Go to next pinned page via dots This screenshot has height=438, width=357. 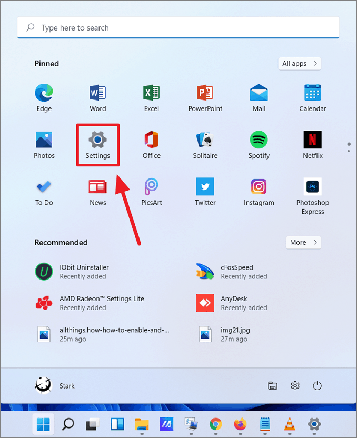tap(349, 151)
